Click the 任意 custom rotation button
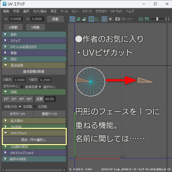Viewport: 172px width, 172px height. (x=40, y=99)
